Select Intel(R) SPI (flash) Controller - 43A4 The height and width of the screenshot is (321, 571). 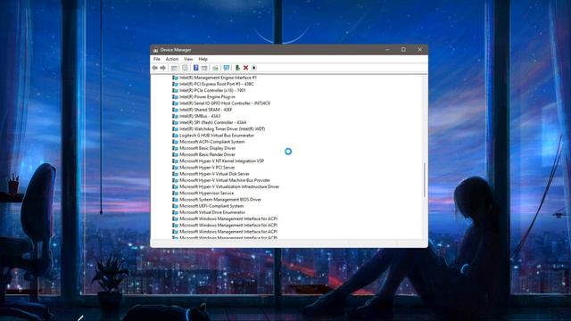[x=212, y=123]
